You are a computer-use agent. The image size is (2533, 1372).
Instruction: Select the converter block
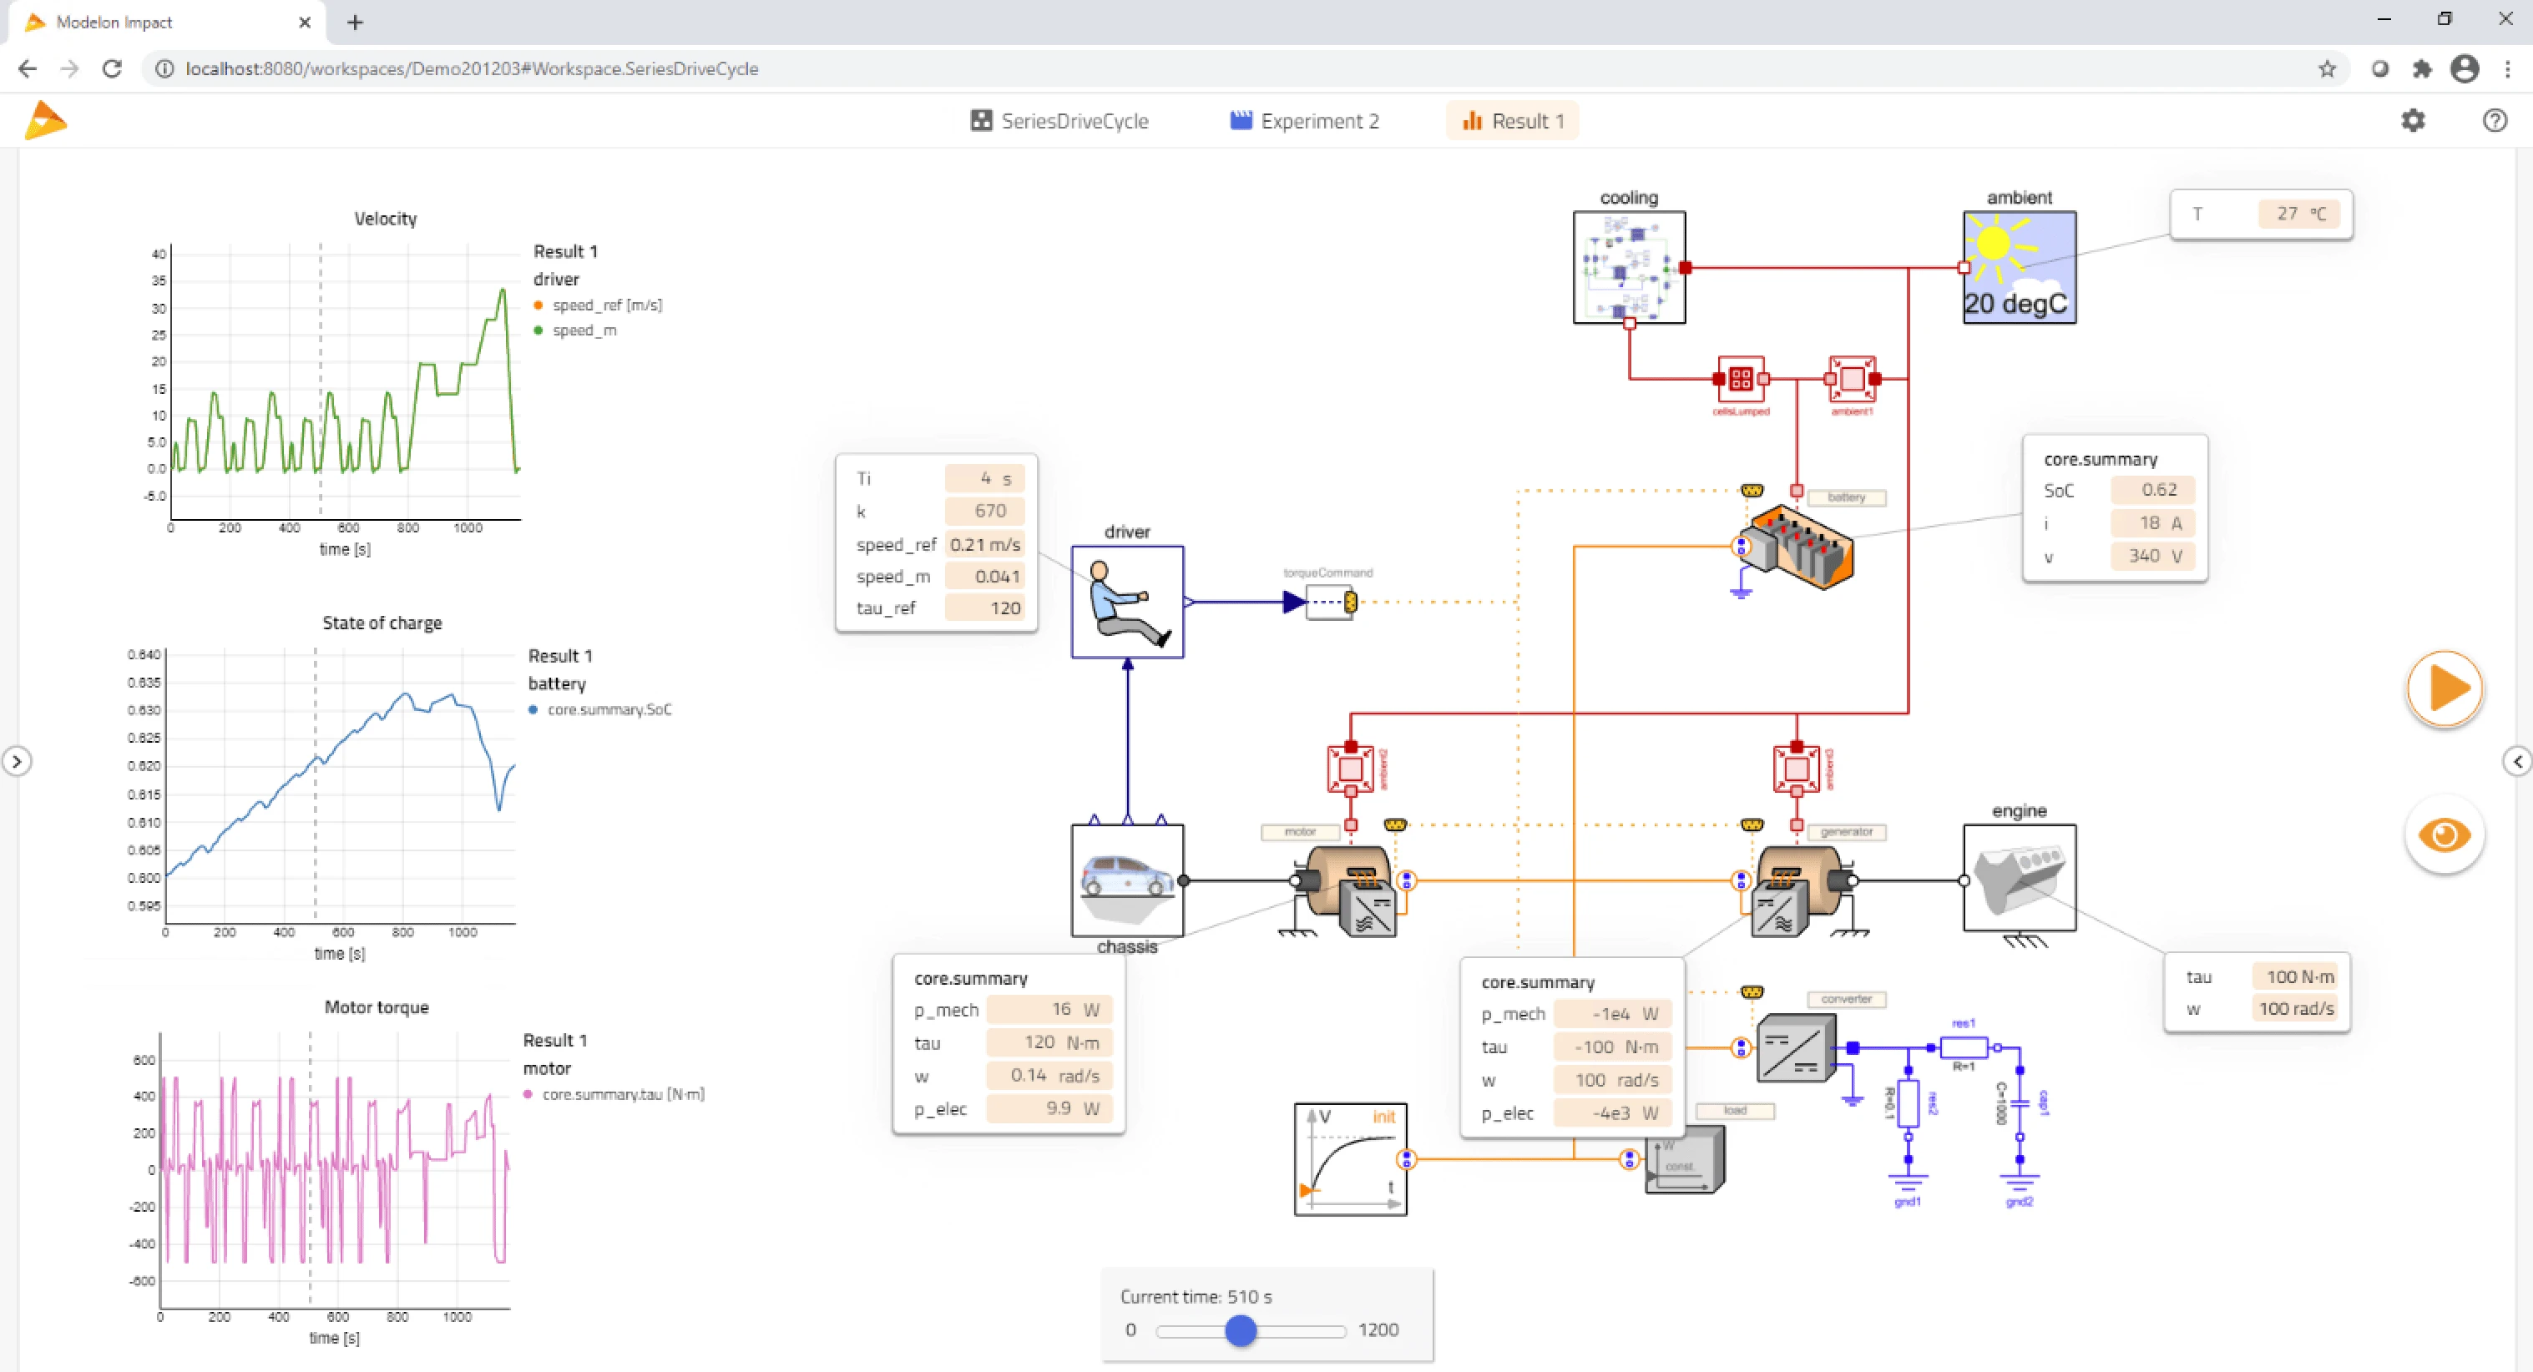click(1794, 1049)
